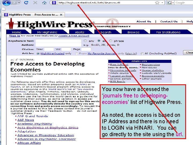Viewport: 193px width, 145px height.
Task: Go to the browser Home page icon
Action: pyautogui.click(x=44, y=3)
